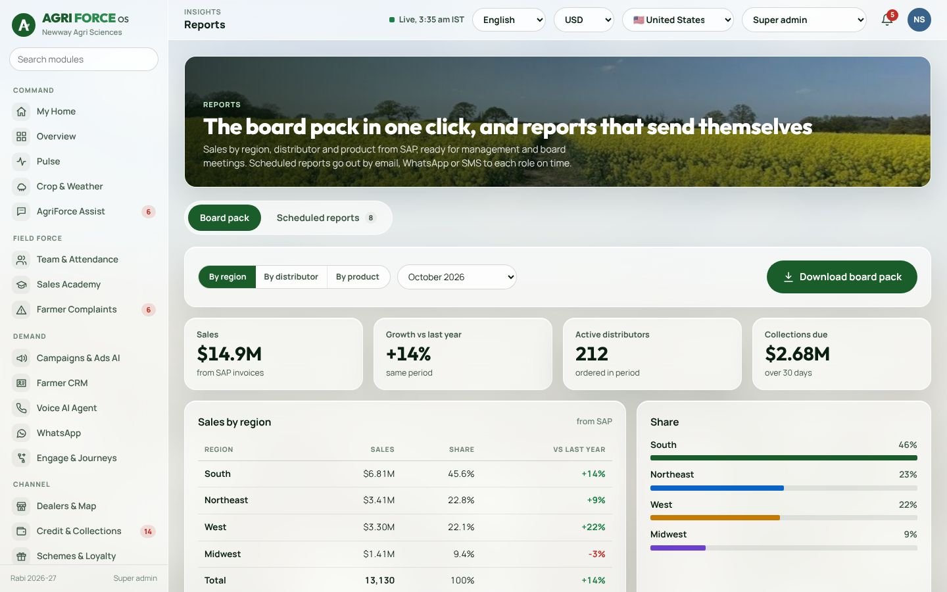This screenshot has width=947, height=592.
Task: Open the October 2026 period dropdown
Action: (x=457, y=277)
